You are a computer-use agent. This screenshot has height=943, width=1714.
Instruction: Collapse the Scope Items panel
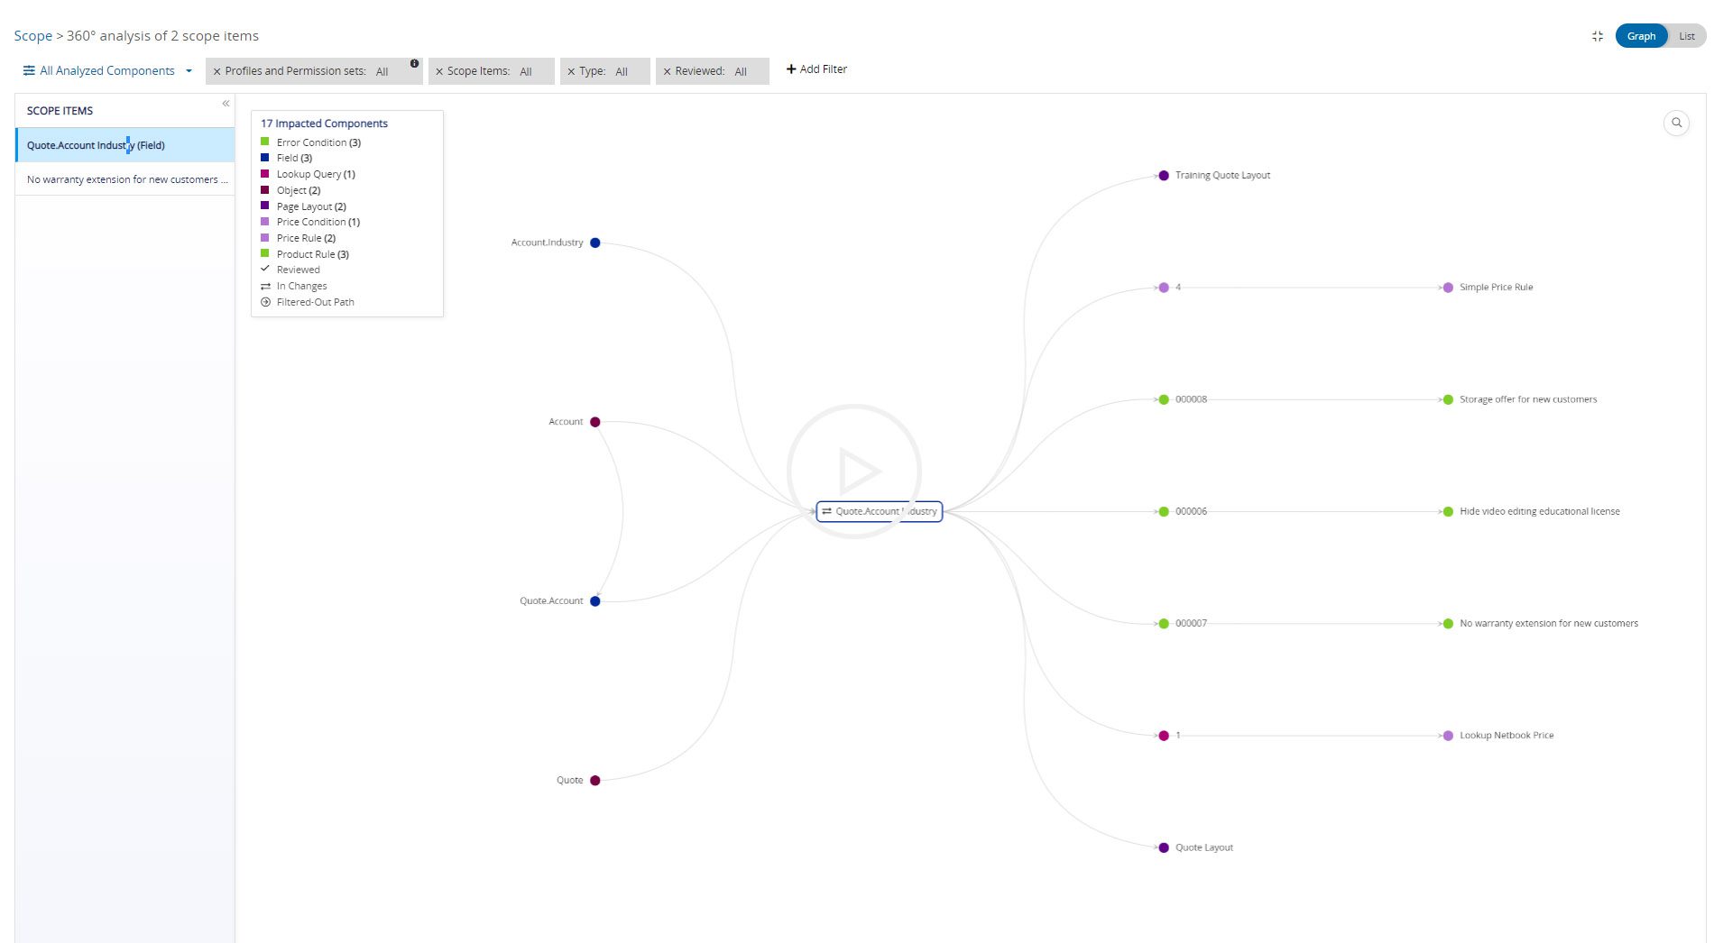pyautogui.click(x=226, y=104)
